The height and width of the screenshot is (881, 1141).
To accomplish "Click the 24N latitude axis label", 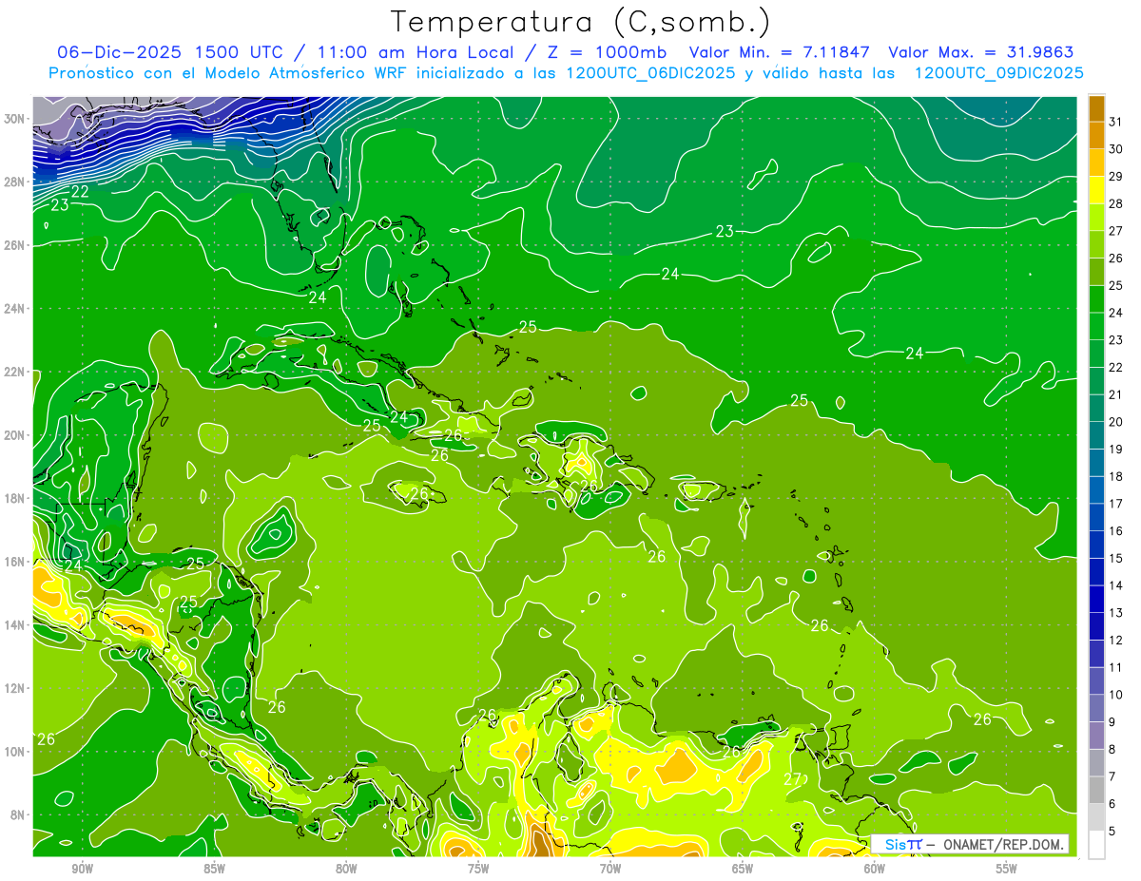I will point(16,309).
